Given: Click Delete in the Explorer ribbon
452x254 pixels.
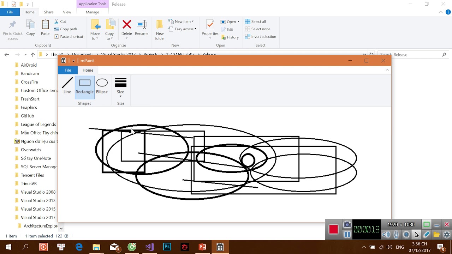Looking at the screenshot, I should click(x=126, y=29).
